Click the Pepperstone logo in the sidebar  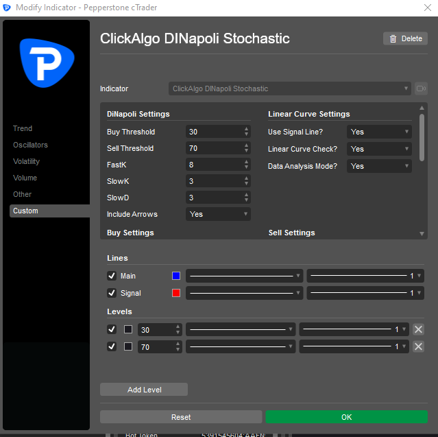click(x=47, y=63)
